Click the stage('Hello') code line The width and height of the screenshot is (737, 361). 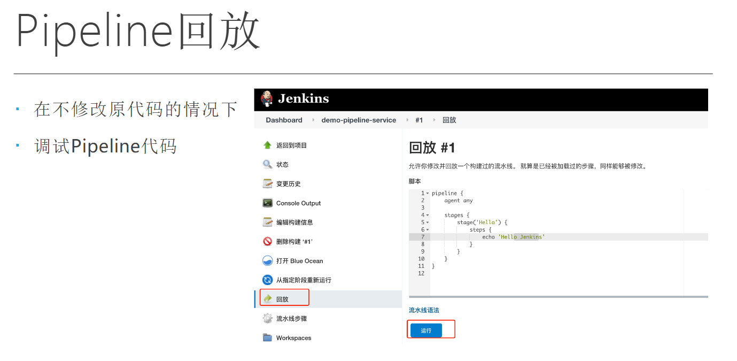[x=482, y=222]
